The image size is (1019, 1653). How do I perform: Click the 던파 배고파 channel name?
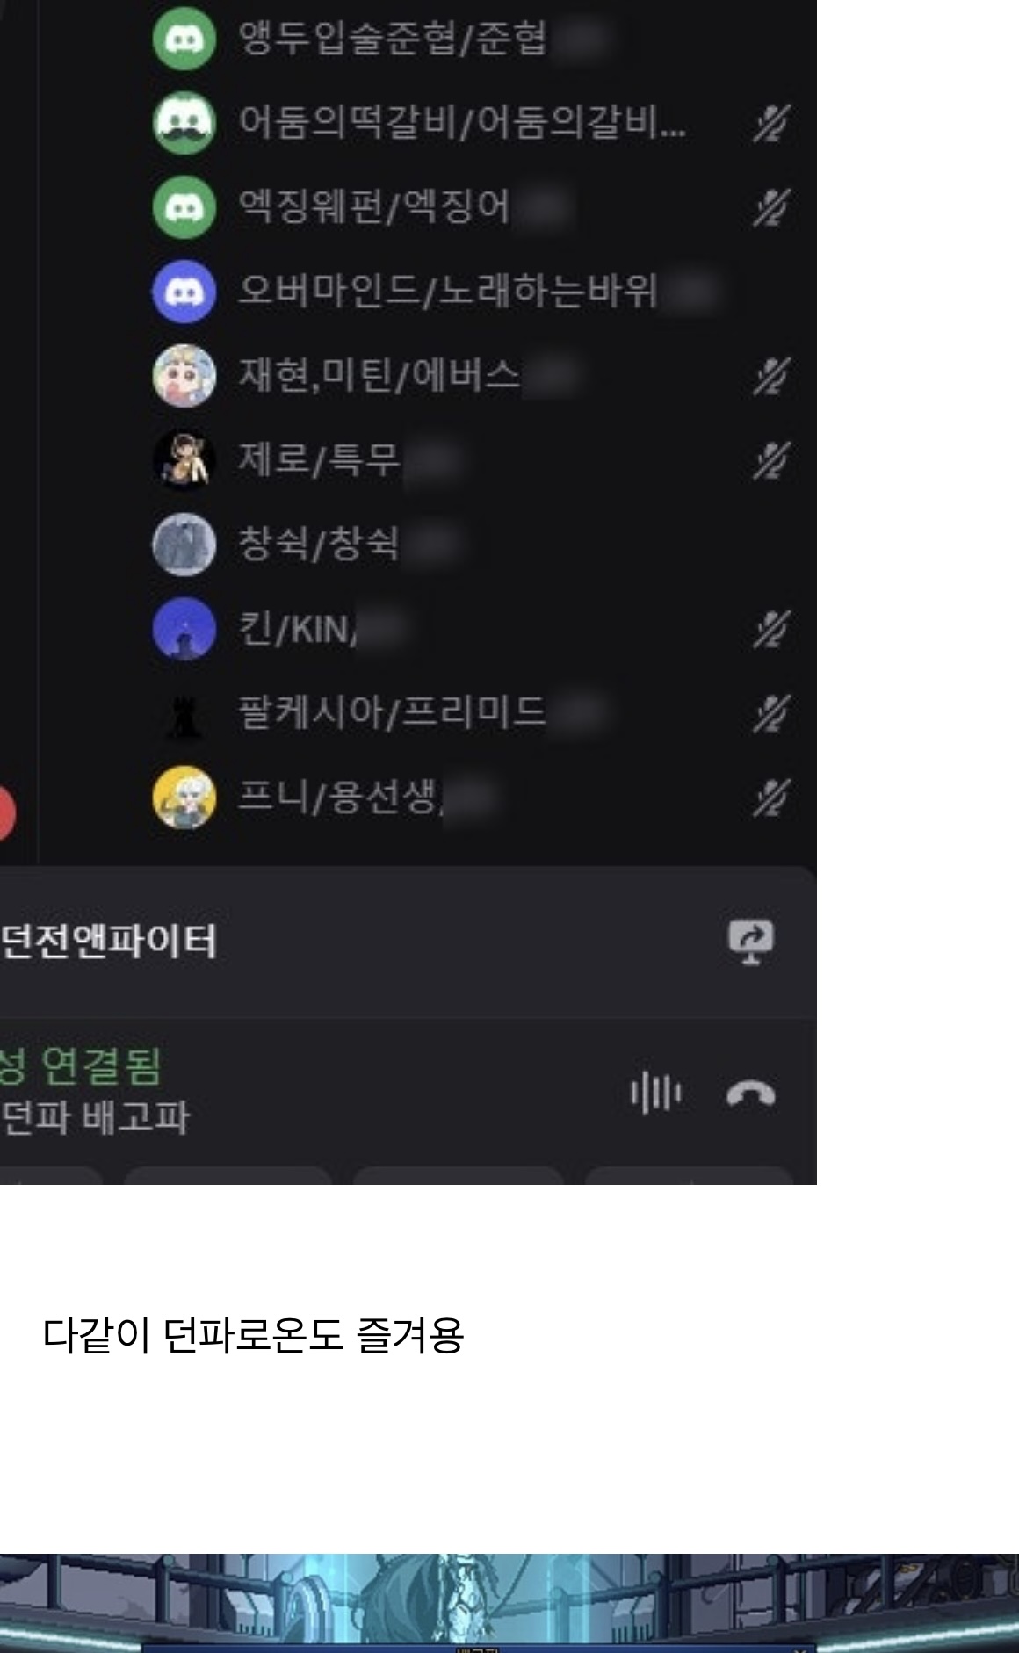[95, 1117]
